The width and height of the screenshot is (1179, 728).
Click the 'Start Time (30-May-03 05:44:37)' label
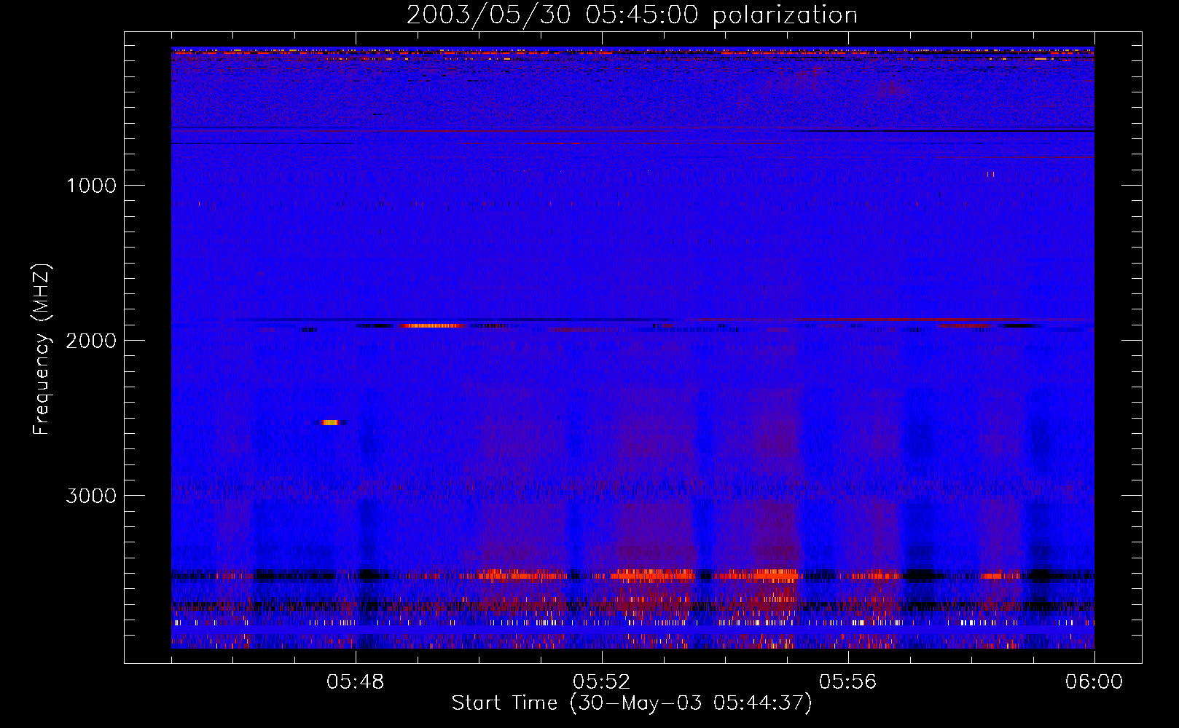[x=632, y=703]
